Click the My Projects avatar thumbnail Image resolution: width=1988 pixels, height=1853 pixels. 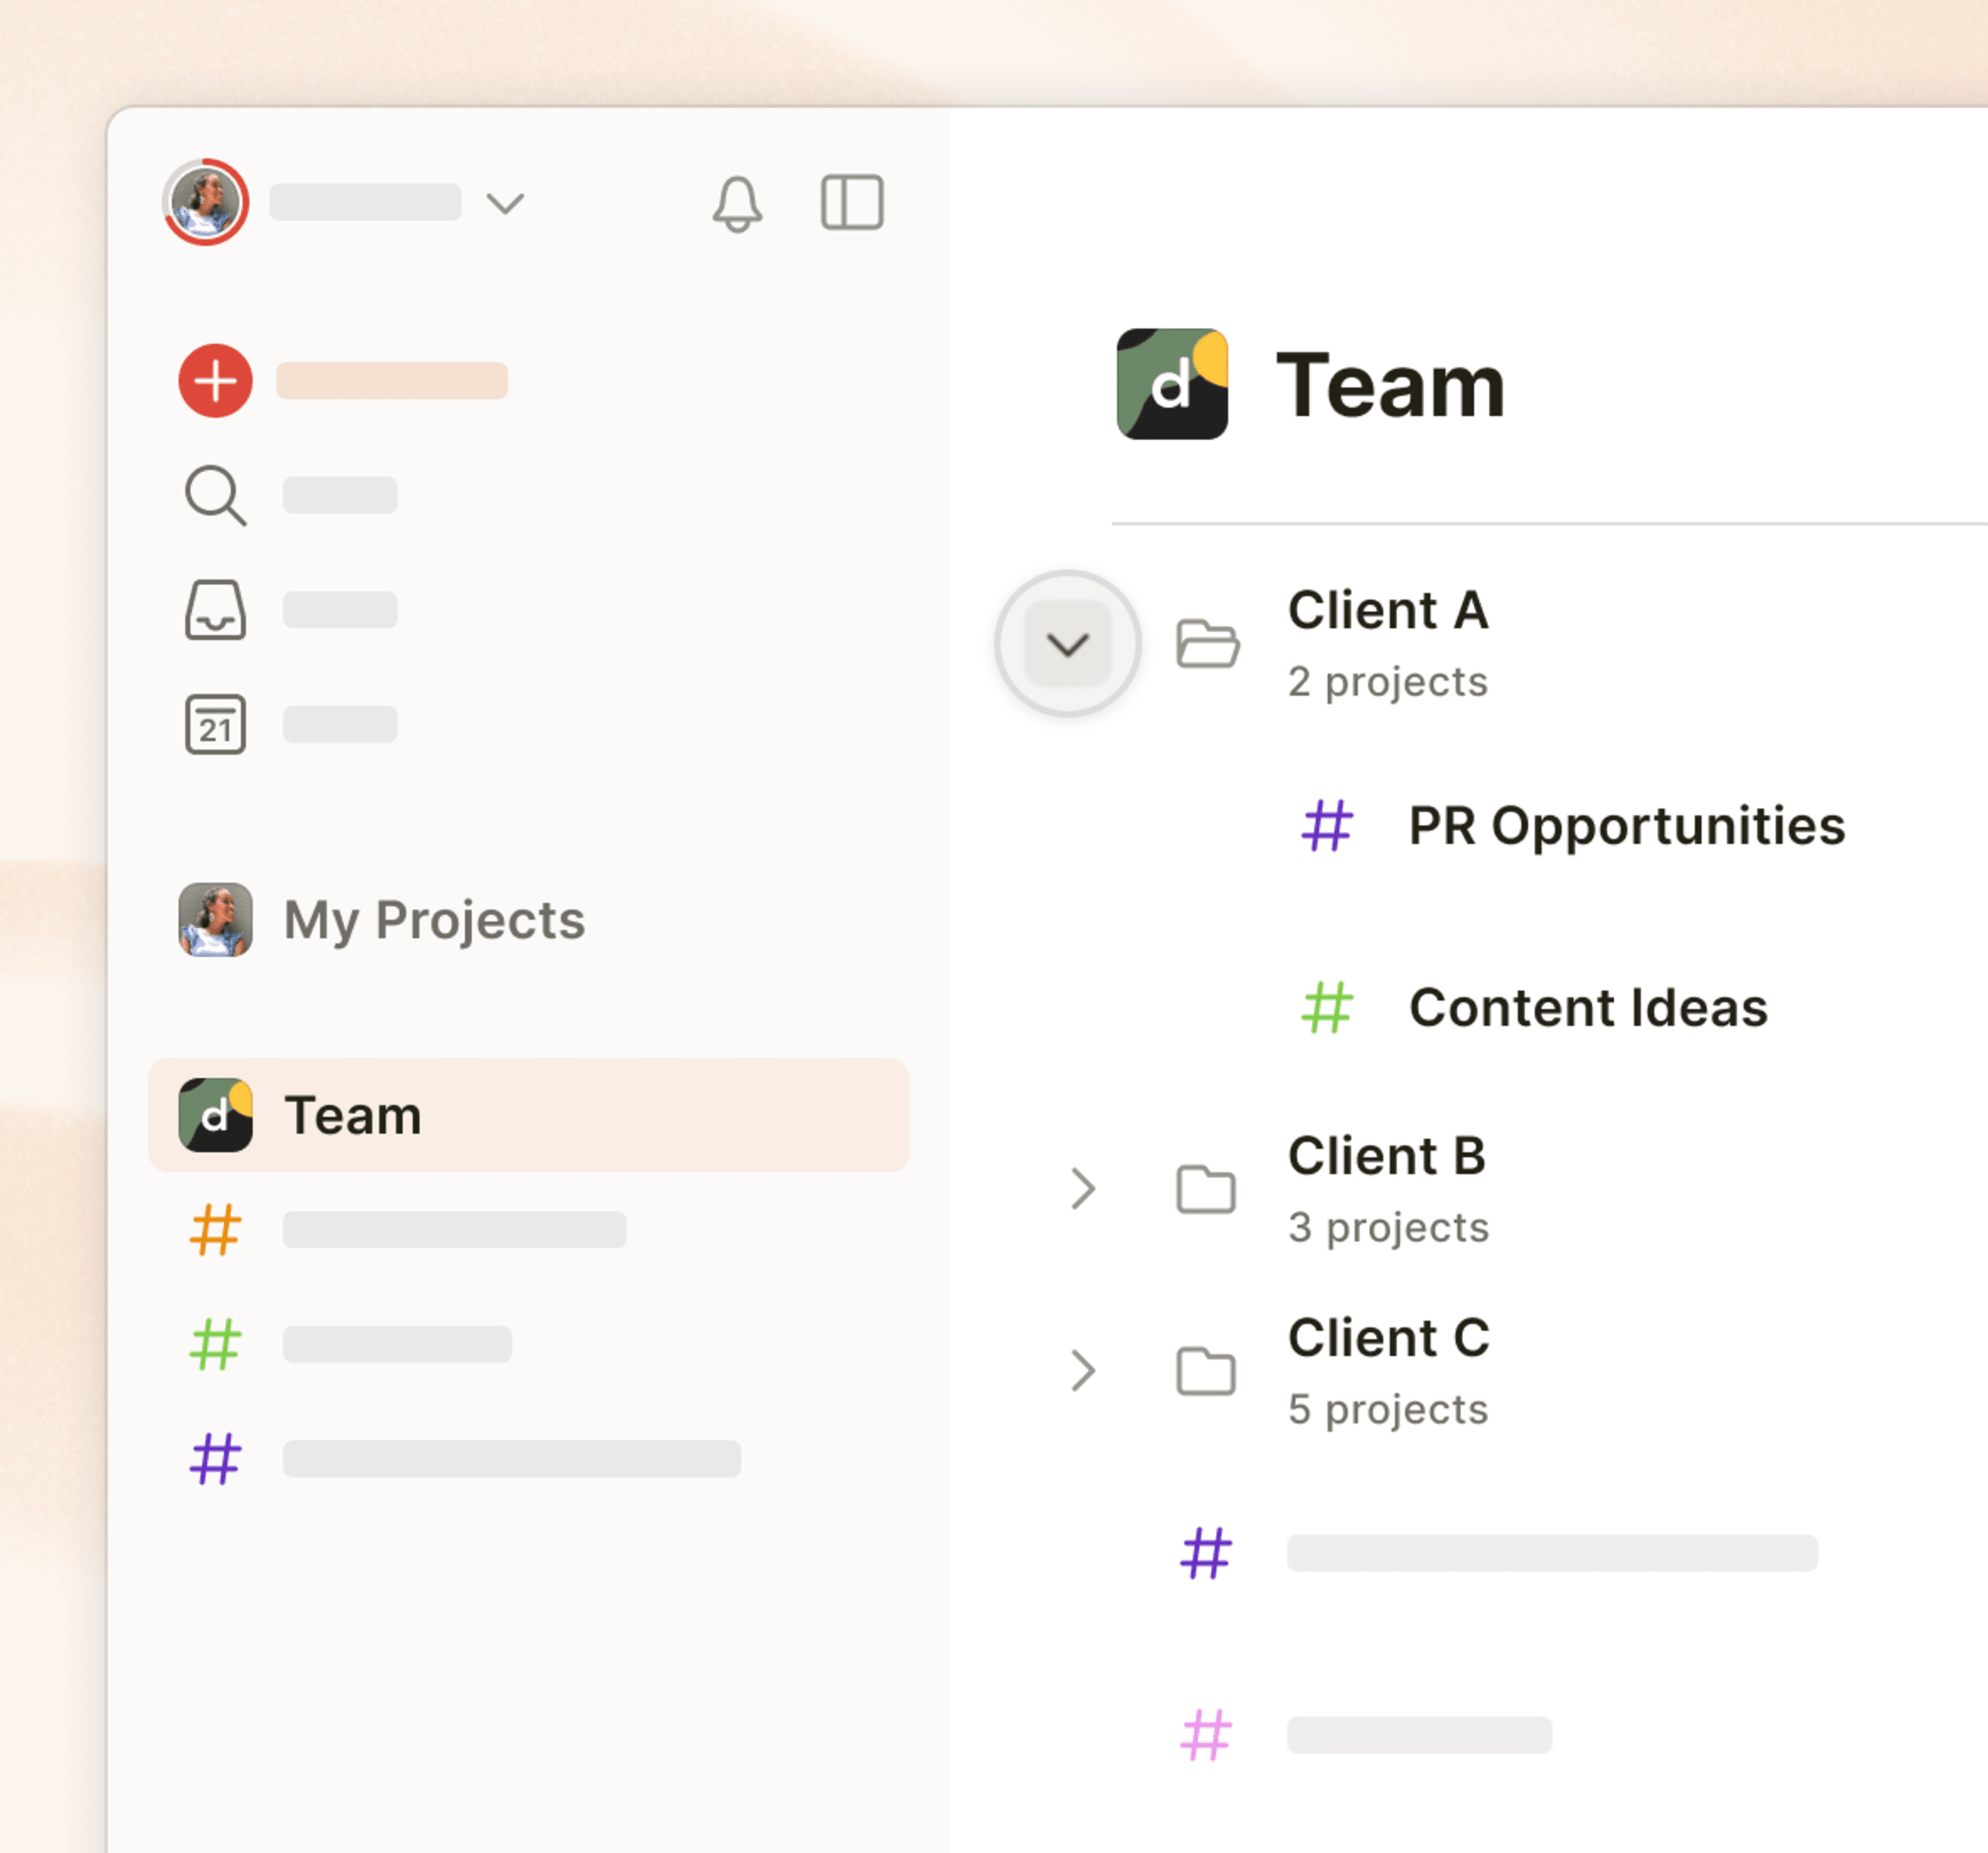tap(215, 920)
